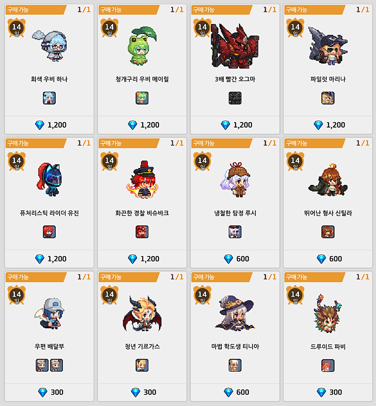Click the first hero portrait under 우편 배달부

tap(42, 365)
